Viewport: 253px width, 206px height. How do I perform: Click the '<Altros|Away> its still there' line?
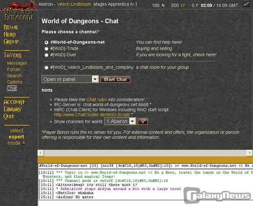88,185
